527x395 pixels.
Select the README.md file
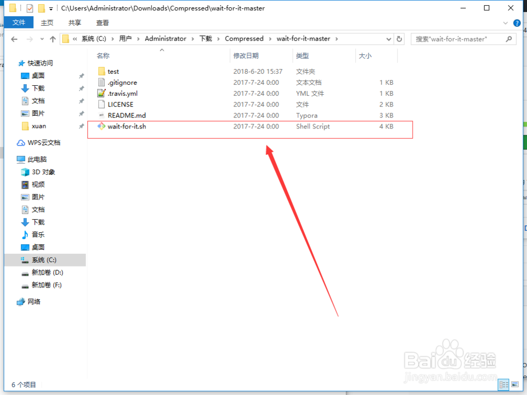pos(126,115)
